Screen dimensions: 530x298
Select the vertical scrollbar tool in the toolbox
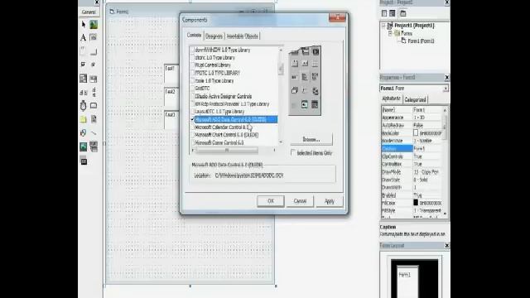point(94,92)
